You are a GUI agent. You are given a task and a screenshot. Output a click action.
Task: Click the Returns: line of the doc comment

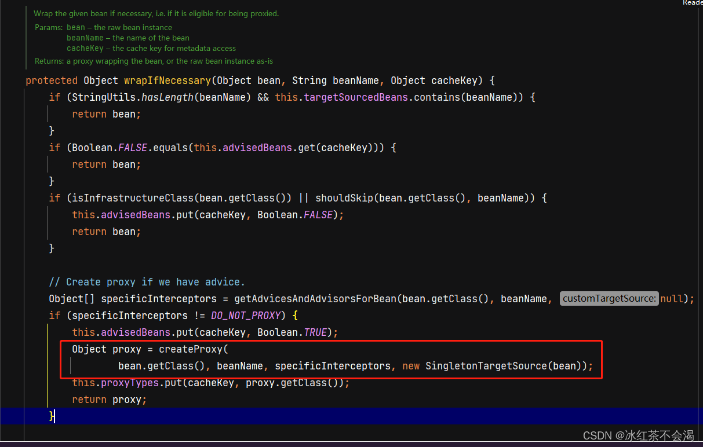[154, 61]
